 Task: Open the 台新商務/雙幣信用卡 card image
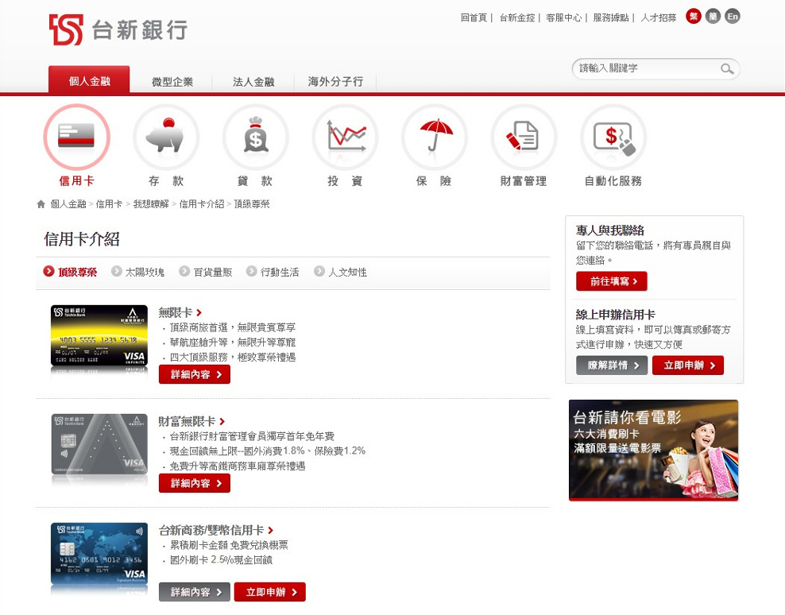pyautogui.click(x=99, y=553)
